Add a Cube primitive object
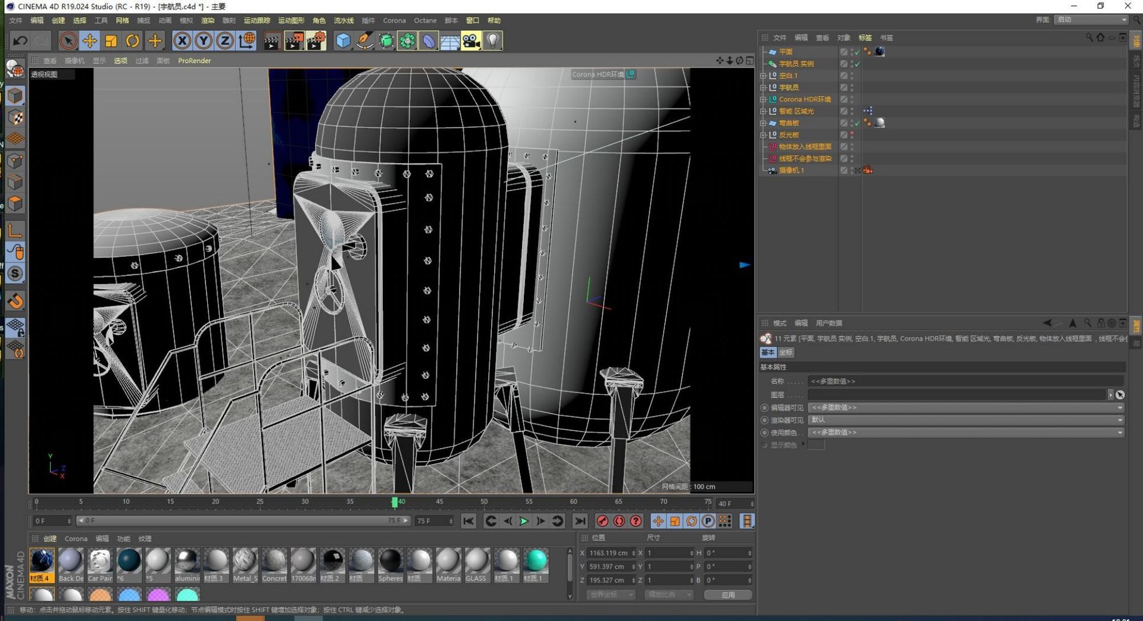The height and width of the screenshot is (621, 1143). [343, 40]
